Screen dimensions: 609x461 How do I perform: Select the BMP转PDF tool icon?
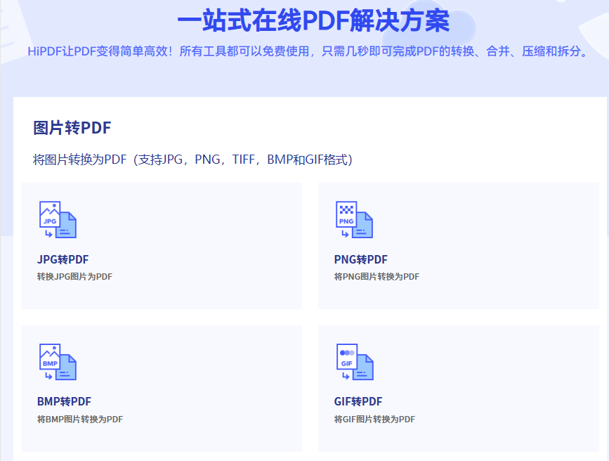pyautogui.click(x=56, y=362)
